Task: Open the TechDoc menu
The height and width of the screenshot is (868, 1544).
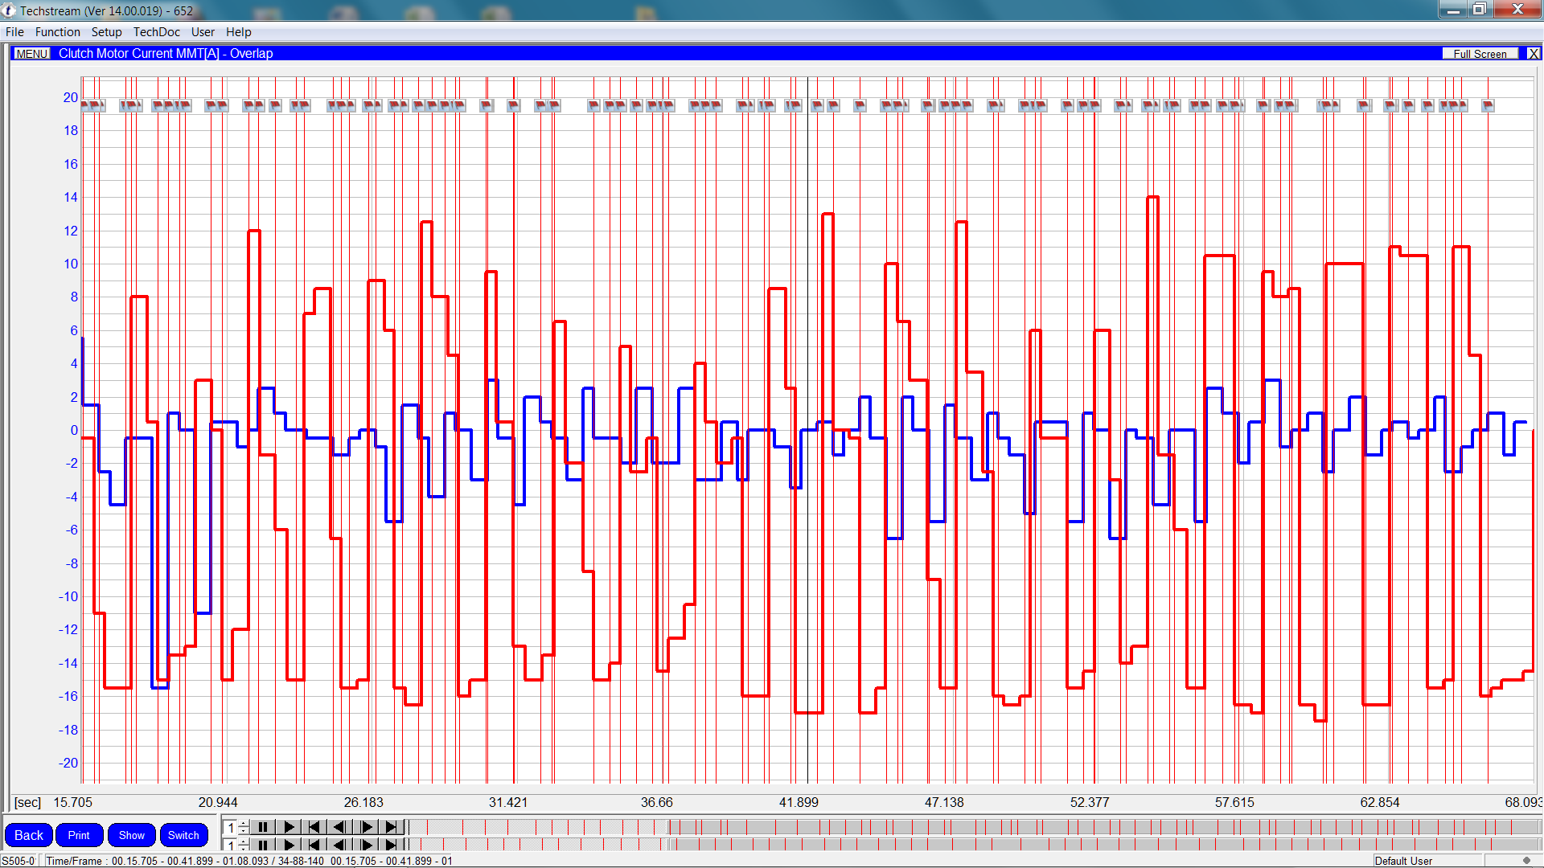Action: (156, 32)
